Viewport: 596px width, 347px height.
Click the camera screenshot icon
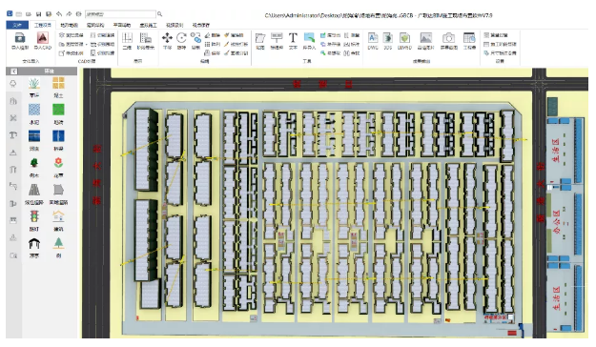448,38
